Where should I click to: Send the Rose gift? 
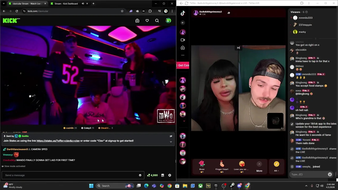point(202,167)
